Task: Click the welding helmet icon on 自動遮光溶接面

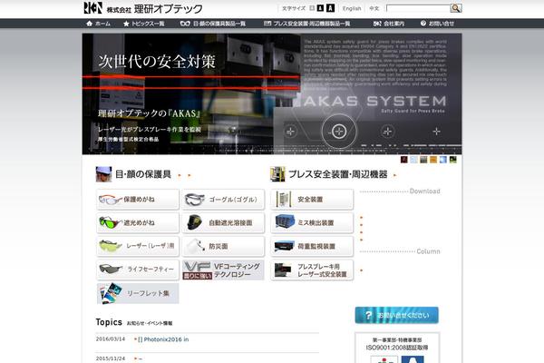Action: [195, 222]
